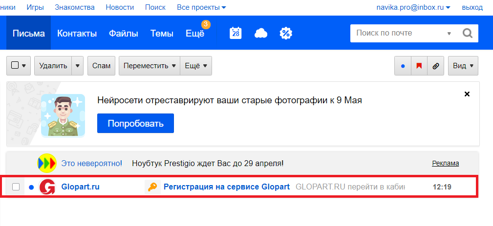Viewport: 493px width, 226px height.
Task: Filter by unread blue dot icon
Action: click(x=403, y=66)
